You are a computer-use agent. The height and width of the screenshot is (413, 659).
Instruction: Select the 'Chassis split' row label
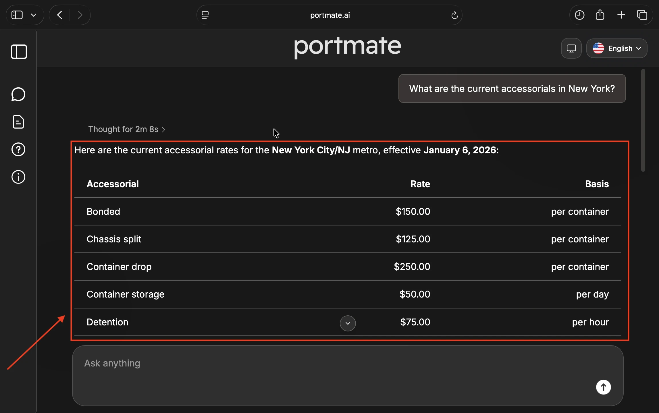click(114, 239)
